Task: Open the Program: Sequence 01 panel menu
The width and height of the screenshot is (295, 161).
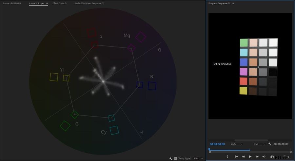Action: click(x=233, y=3)
